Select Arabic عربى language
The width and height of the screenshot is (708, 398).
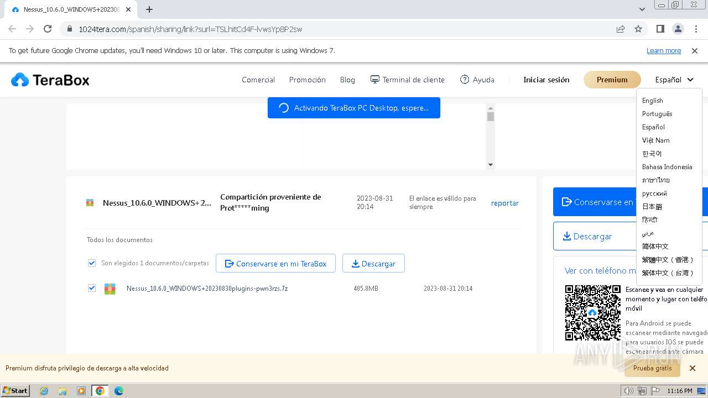(648, 233)
